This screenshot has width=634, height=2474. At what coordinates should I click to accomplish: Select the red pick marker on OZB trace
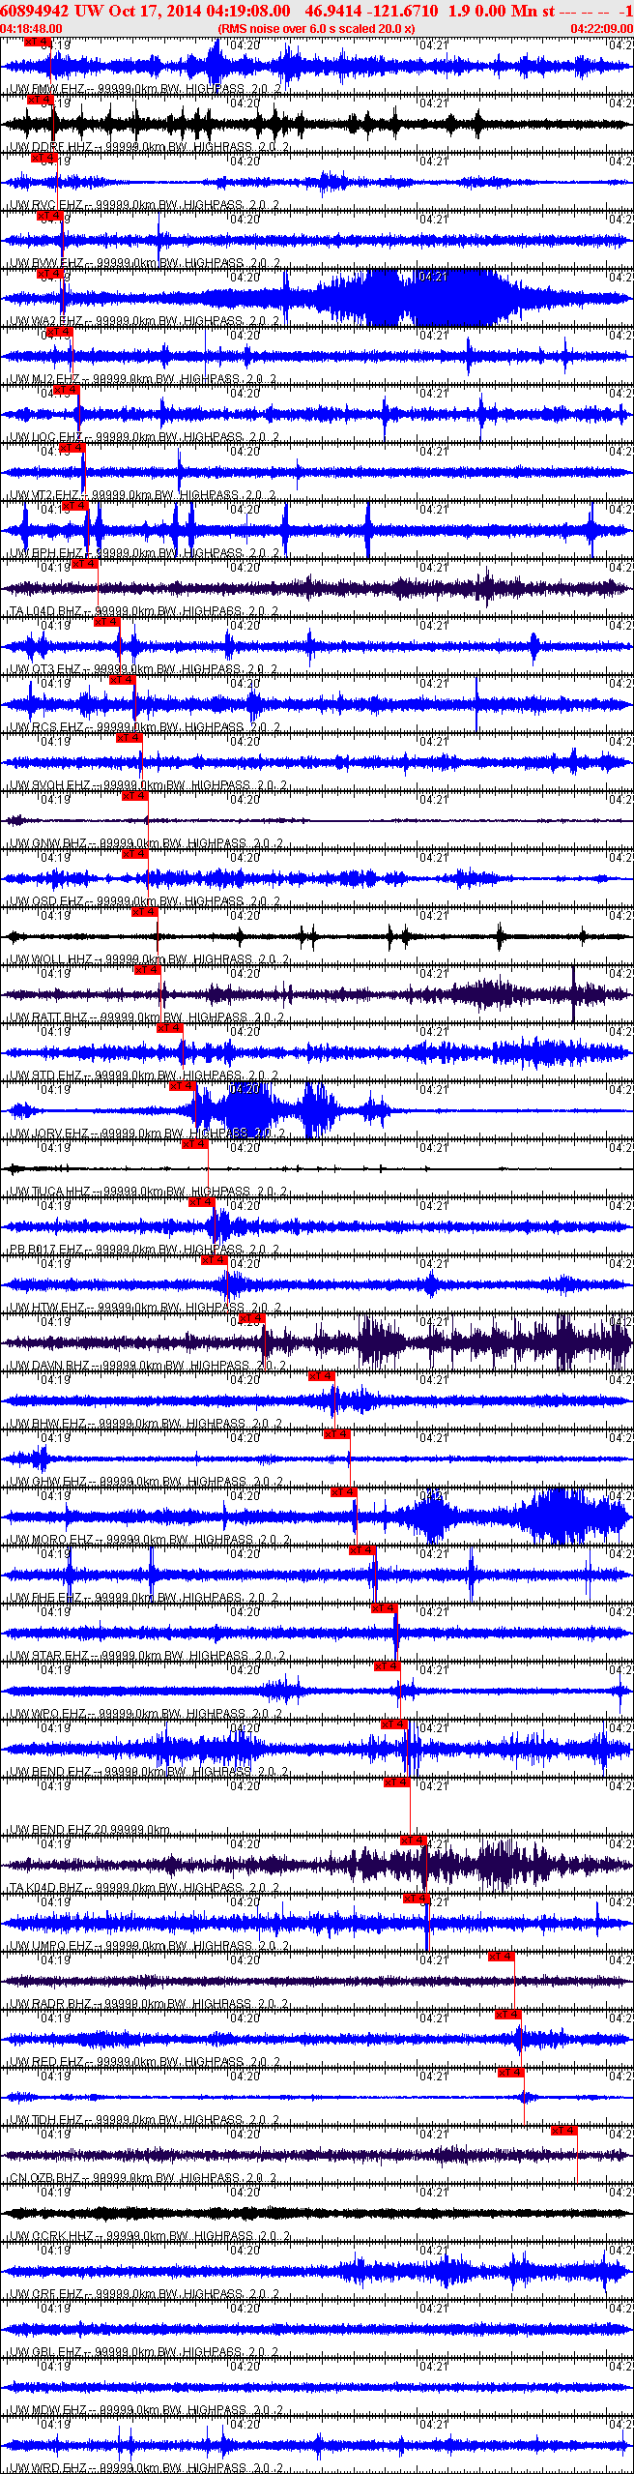[x=564, y=2131]
